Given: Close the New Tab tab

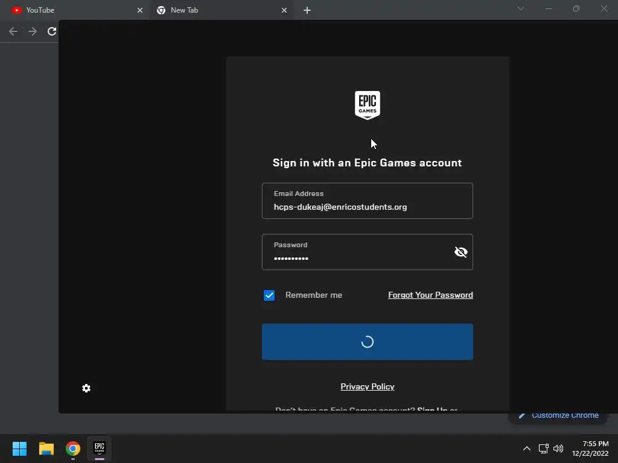Looking at the screenshot, I should pyautogui.click(x=284, y=10).
